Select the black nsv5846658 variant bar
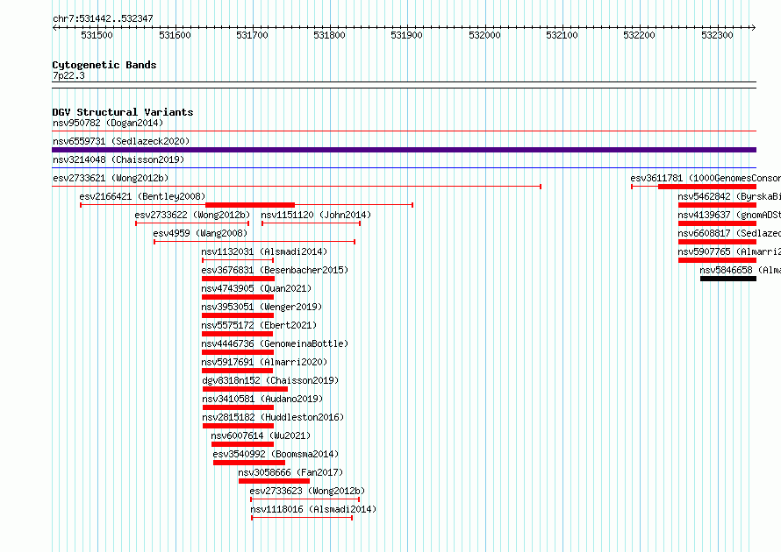The height and width of the screenshot is (552, 781). [x=728, y=279]
